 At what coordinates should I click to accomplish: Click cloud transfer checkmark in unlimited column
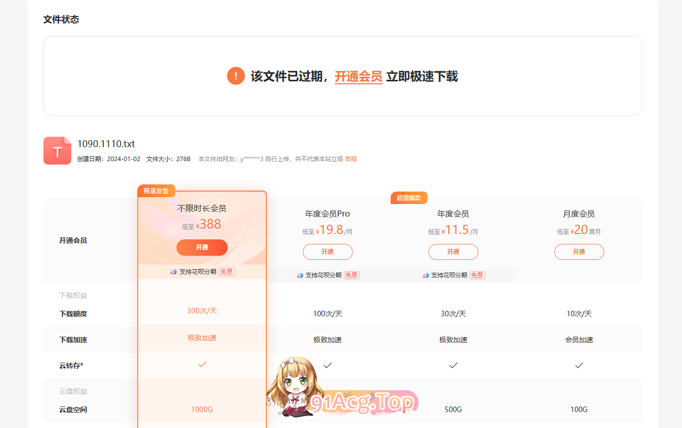[202, 365]
